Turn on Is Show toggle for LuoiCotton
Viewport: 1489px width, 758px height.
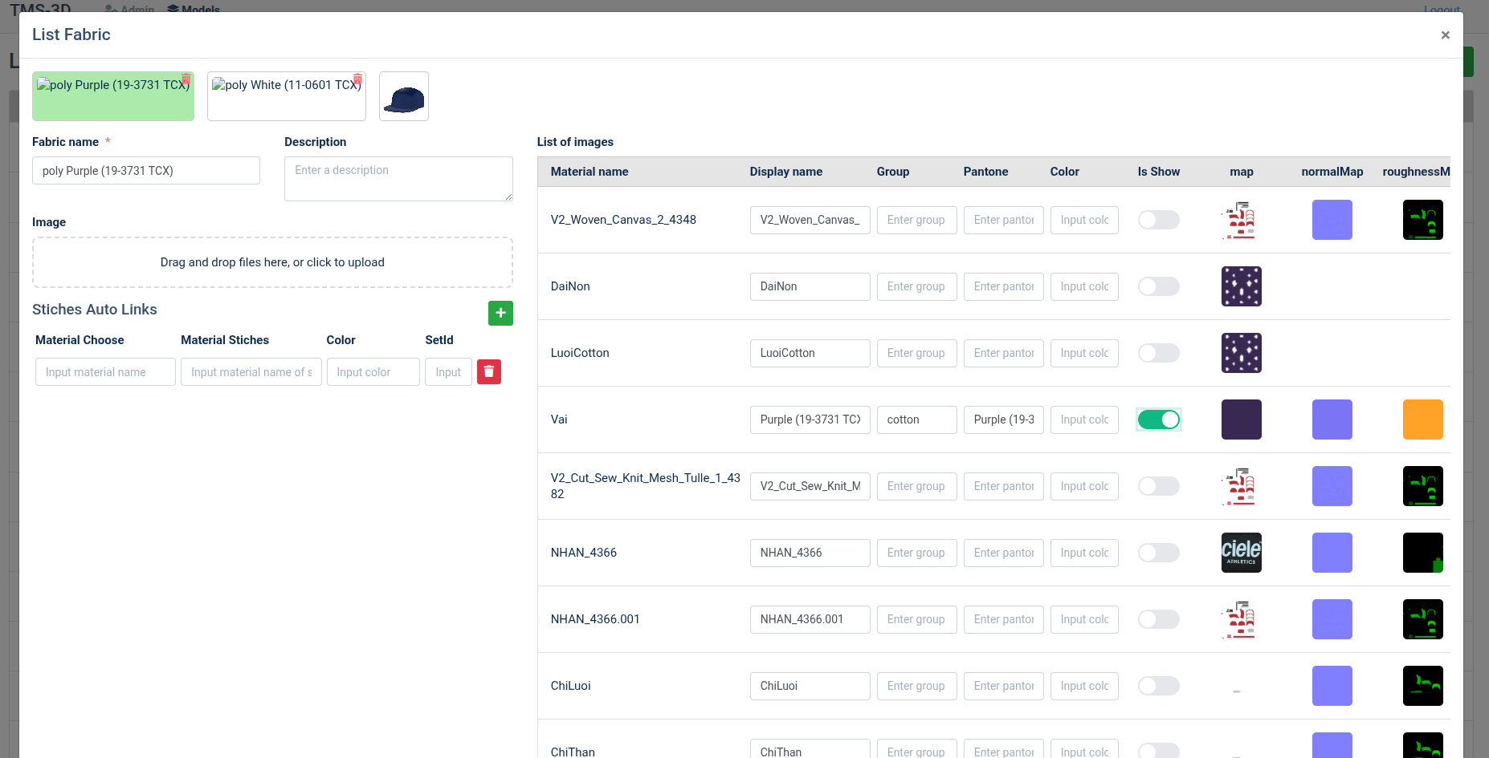coord(1158,353)
